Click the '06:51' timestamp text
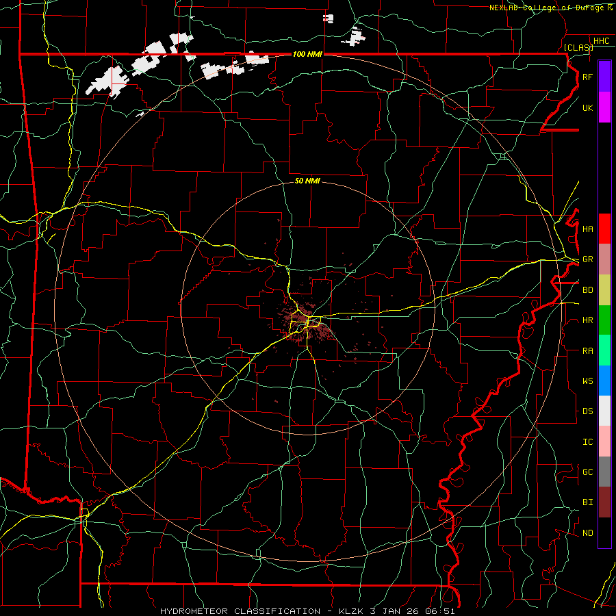 click(x=440, y=611)
